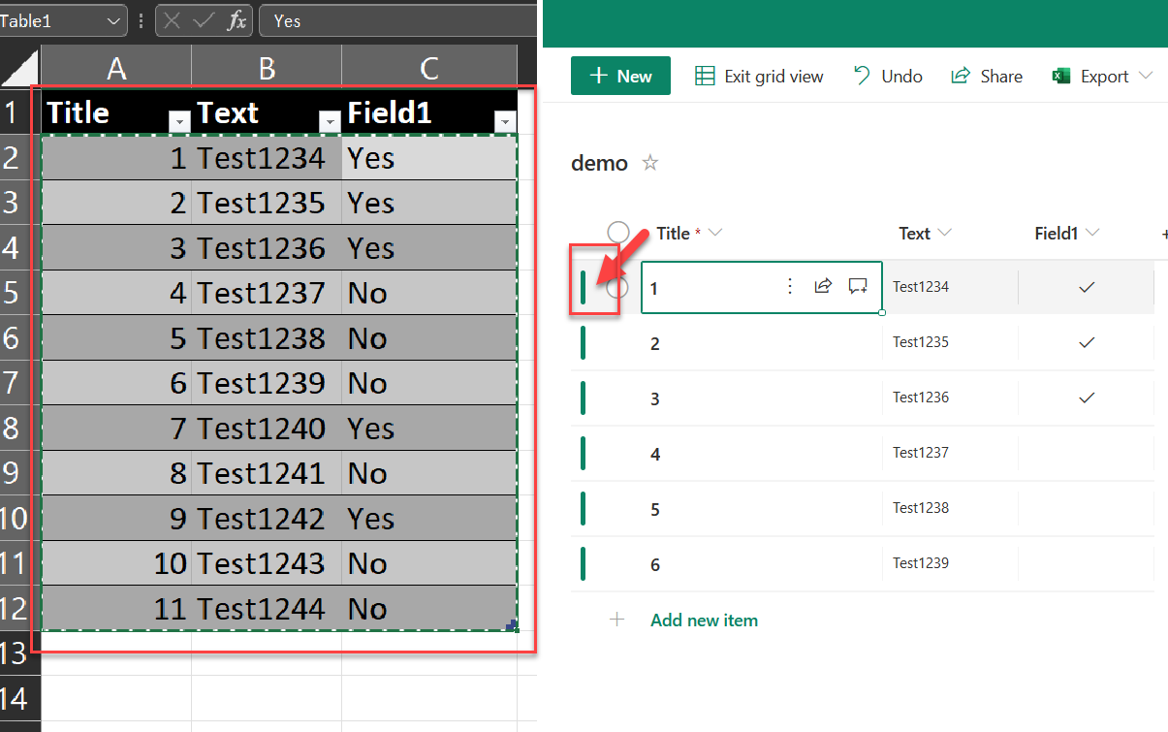Image resolution: width=1168 pixels, height=732 pixels.
Task: Click Excel cell Test1240
Action: [267, 428]
